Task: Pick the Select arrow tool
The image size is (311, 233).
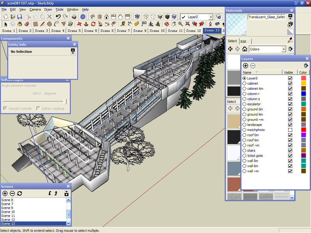Action: tap(5, 24)
